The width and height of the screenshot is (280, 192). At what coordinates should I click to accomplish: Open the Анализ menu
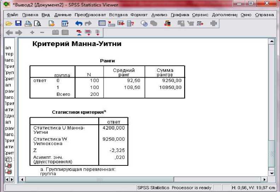pyautogui.click(x=159, y=15)
